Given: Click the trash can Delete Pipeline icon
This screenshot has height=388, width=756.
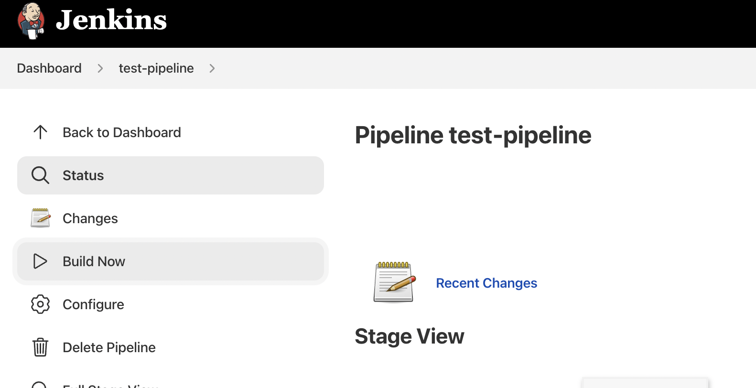Looking at the screenshot, I should [40, 347].
